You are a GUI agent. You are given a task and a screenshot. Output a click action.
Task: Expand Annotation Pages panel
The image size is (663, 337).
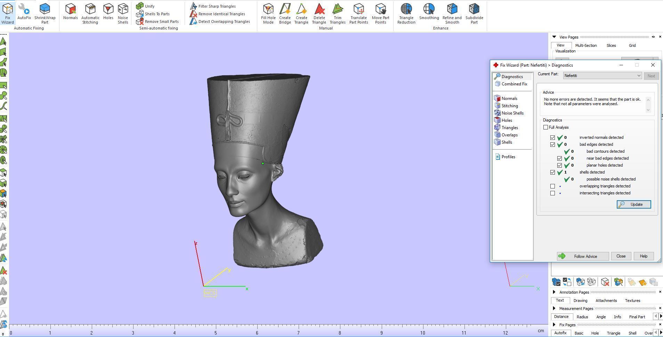click(x=554, y=292)
